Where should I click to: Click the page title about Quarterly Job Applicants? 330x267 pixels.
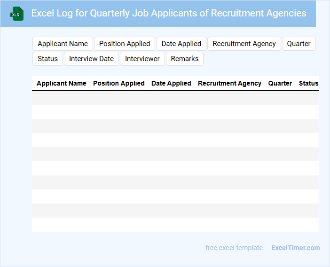click(x=169, y=13)
